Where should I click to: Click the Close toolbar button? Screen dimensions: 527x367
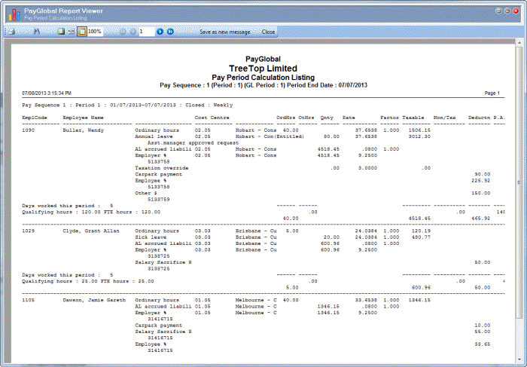[x=268, y=32]
